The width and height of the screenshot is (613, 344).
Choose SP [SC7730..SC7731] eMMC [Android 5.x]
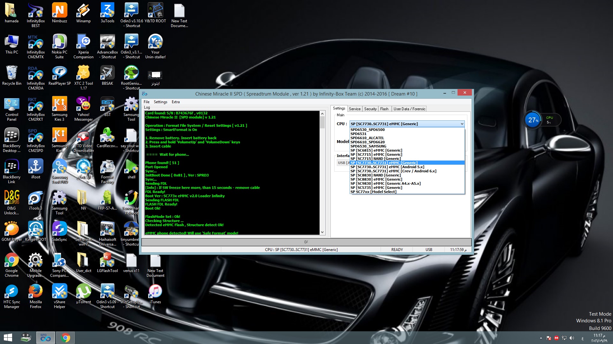point(407,167)
